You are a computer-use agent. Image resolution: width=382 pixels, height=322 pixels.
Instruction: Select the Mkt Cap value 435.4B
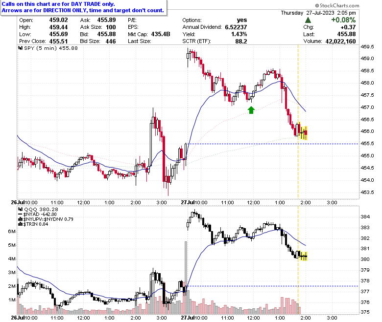pos(161,34)
